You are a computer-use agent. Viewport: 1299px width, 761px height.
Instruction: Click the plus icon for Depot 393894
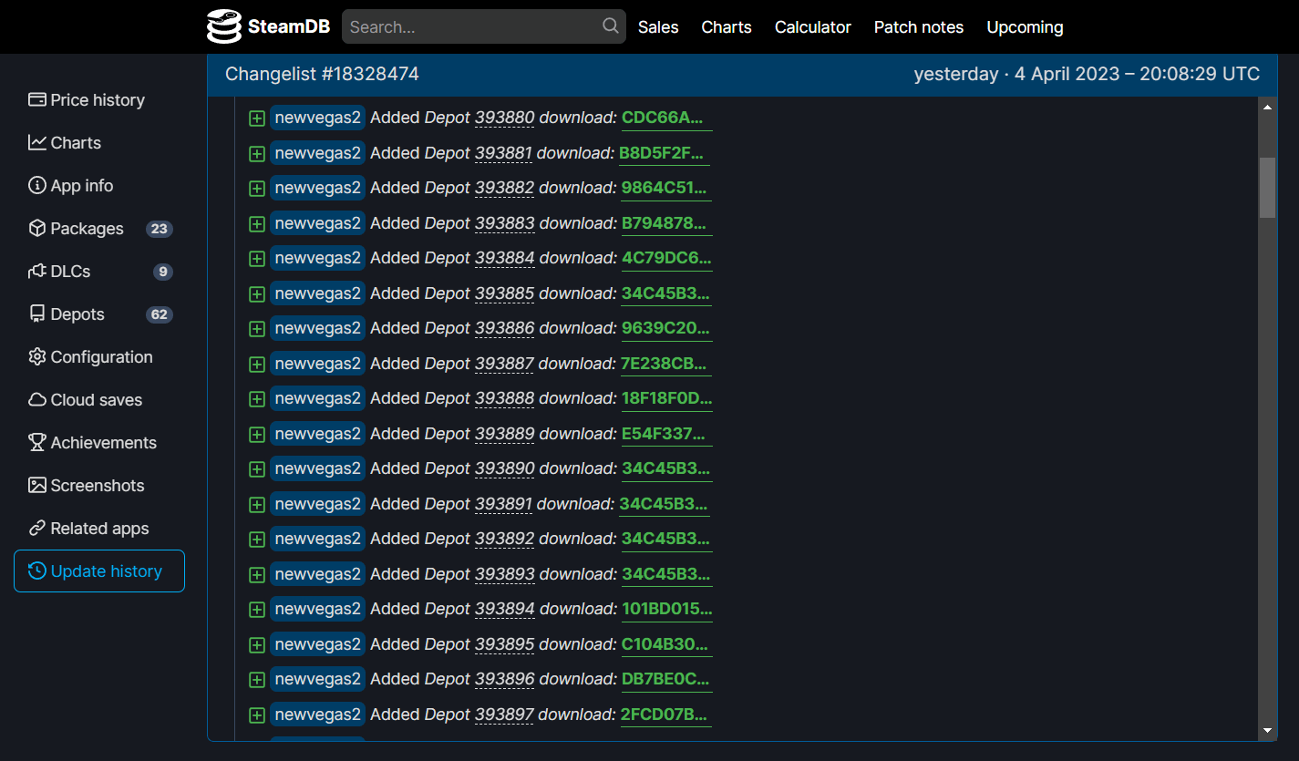[257, 610]
